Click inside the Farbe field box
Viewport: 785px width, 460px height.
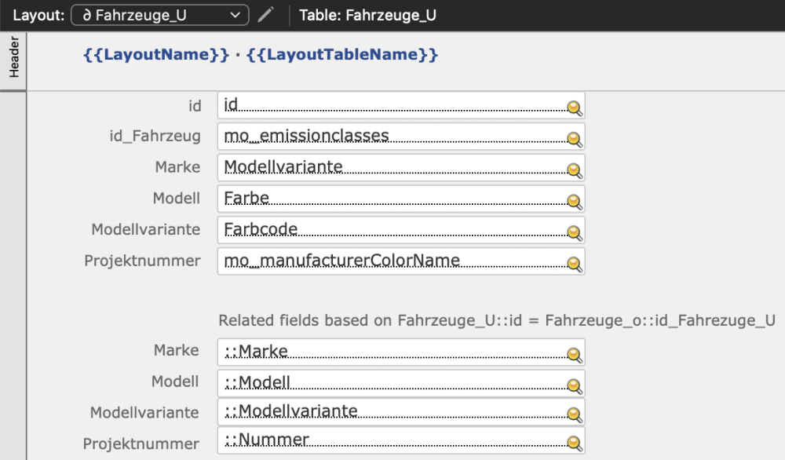[x=353, y=199]
